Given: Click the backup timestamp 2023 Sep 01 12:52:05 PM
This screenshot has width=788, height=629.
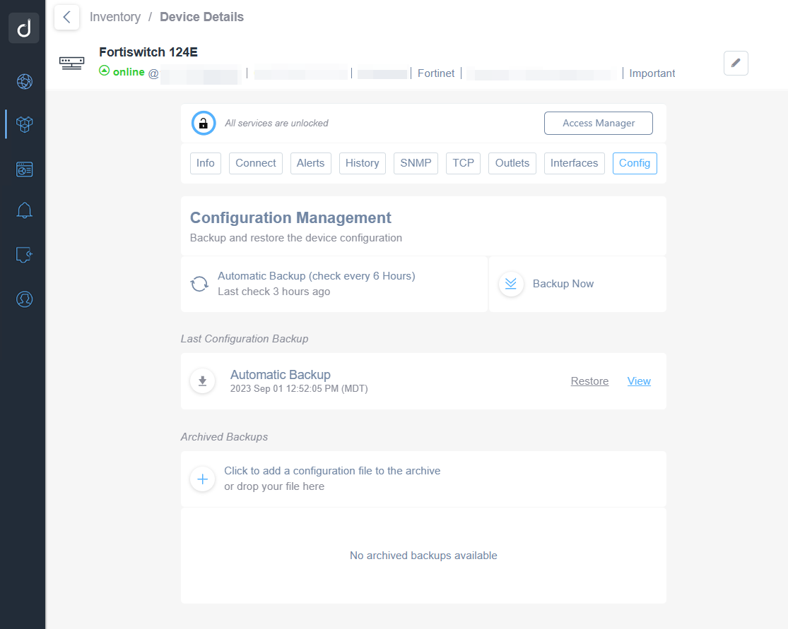Looking at the screenshot, I should tap(299, 388).
